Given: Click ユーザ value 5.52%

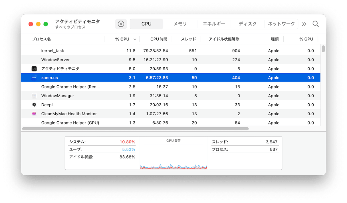Looking at the screenshot, I should tap(129, 149).
